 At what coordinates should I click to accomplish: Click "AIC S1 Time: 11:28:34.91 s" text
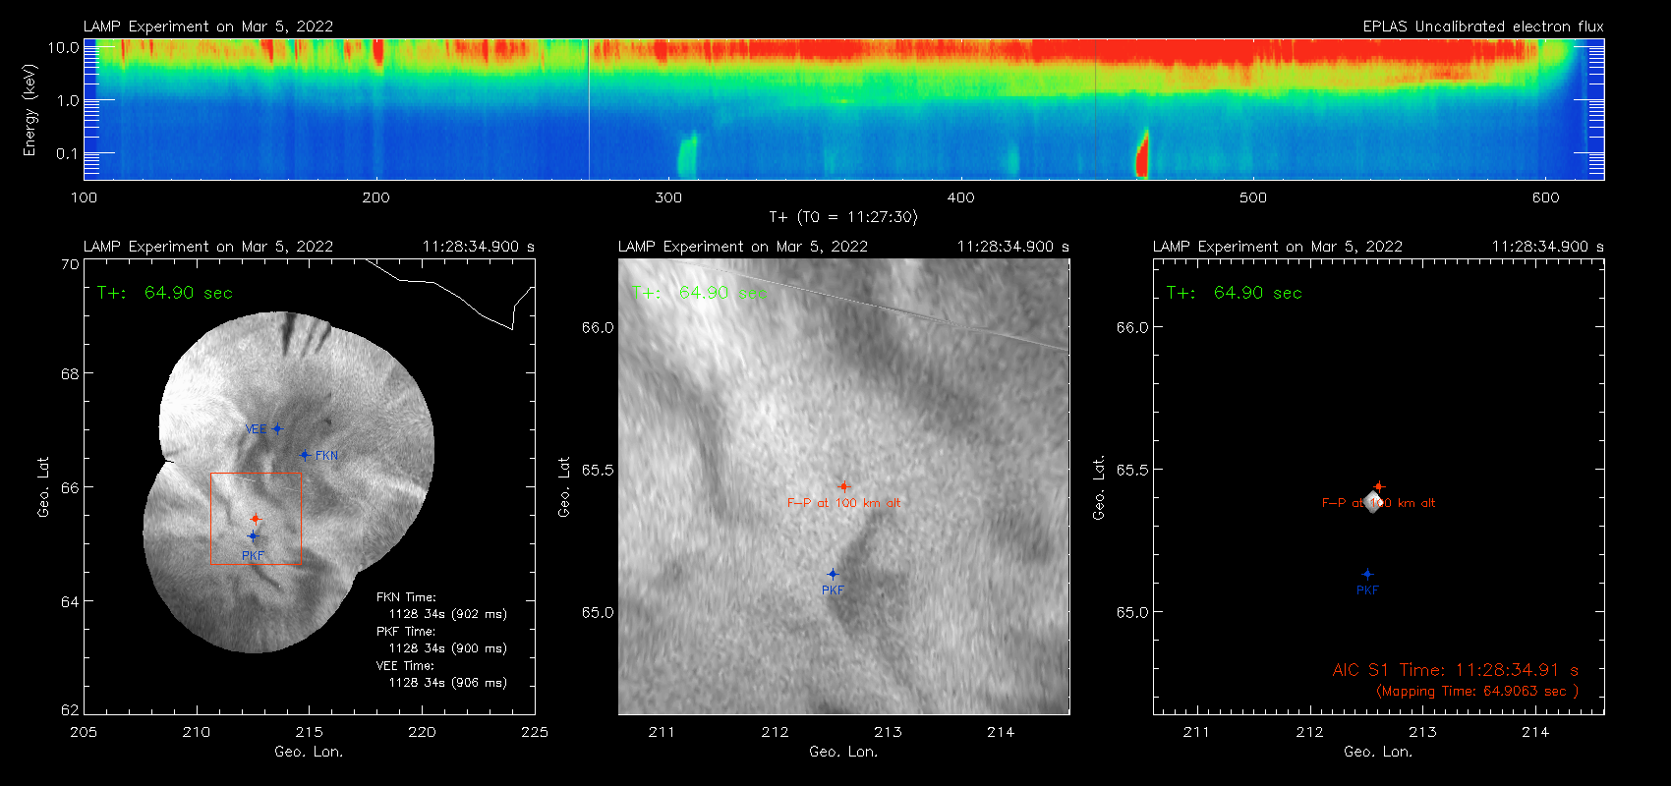(1455, 670)
